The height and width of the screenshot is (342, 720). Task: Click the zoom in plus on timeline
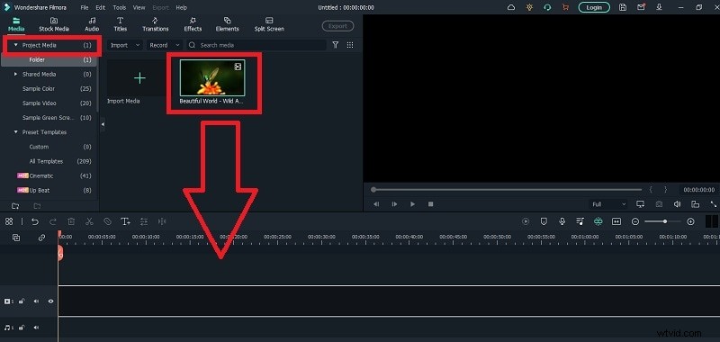(690, 221)
